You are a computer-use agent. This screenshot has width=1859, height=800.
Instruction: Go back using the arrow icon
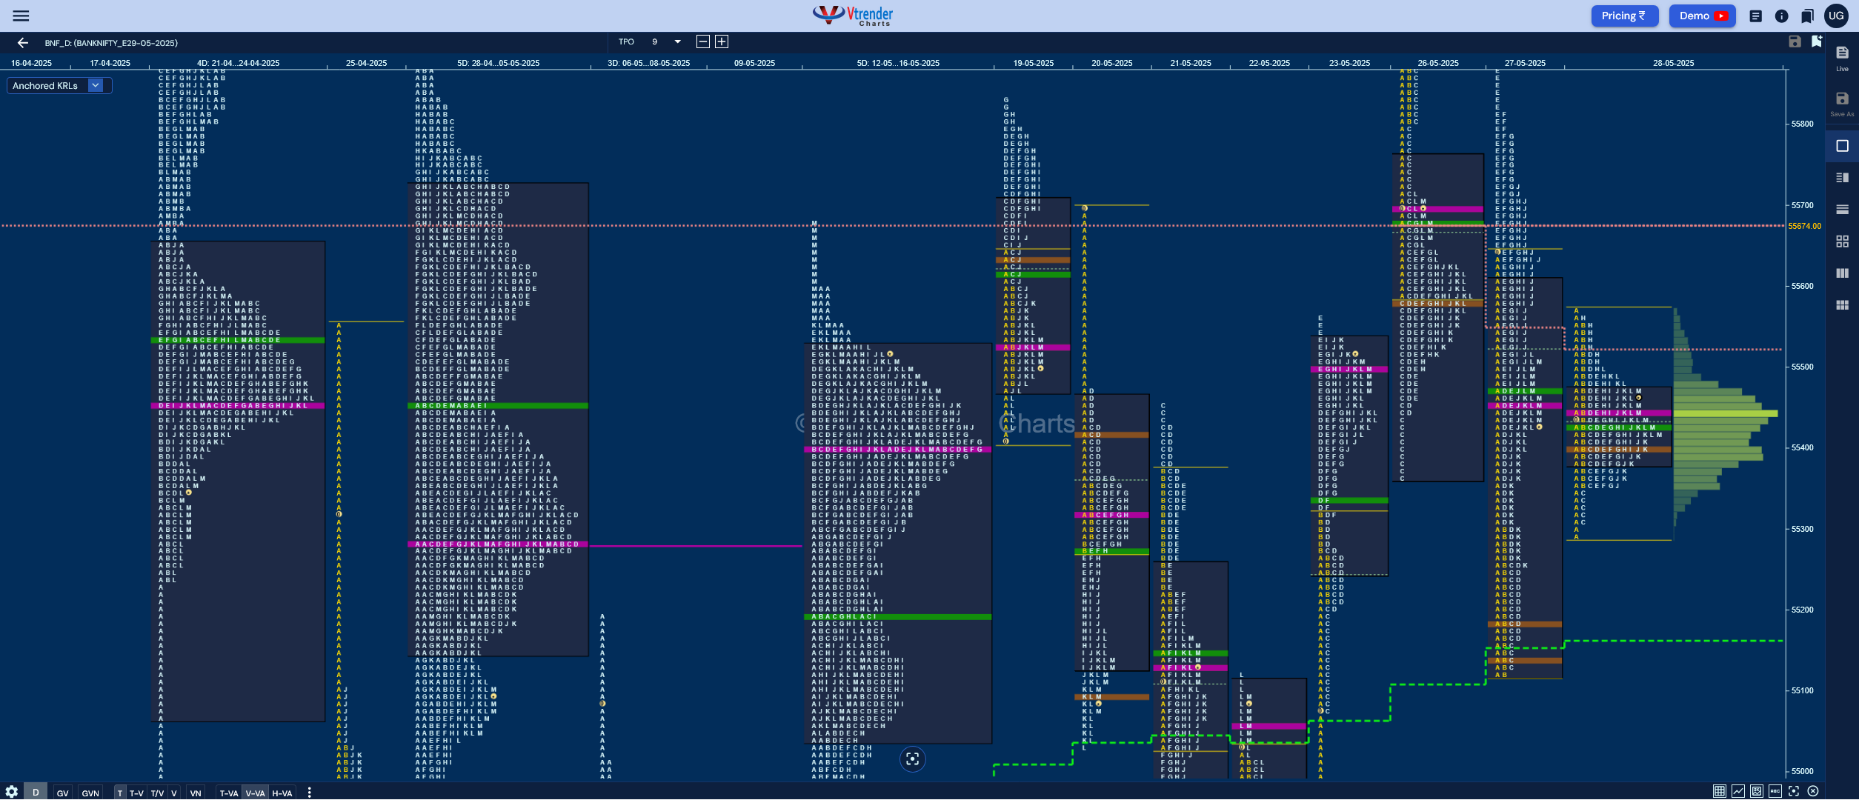point(23,43)
